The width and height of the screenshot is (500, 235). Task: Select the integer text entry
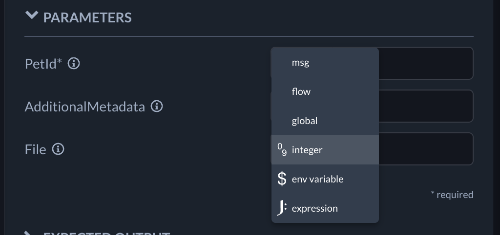(x=307, y=150)
